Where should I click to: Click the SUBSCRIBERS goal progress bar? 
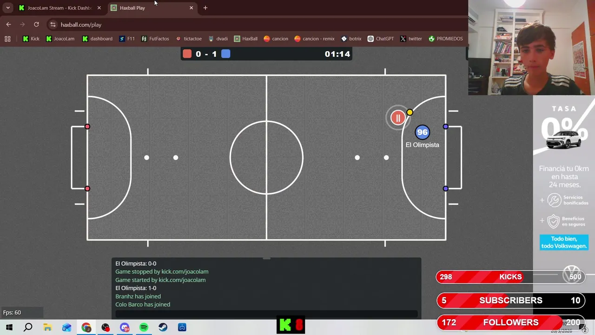[x=510, y=301]
